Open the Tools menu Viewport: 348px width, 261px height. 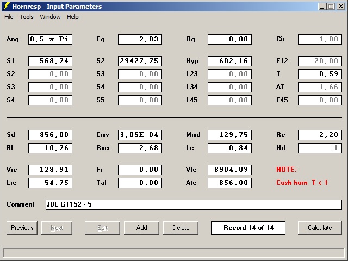click(x=26, y=17)
